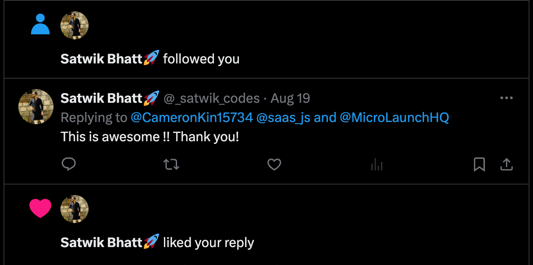Like the tweet using the heart icon
The image size is (533, 265).
coord(274,164)
